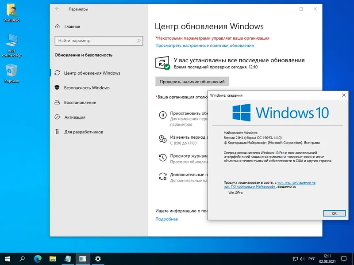Click the Найти параметр search field
This screenshot has height=265, width=354.
pyautogui.click(x=98, y=41)
